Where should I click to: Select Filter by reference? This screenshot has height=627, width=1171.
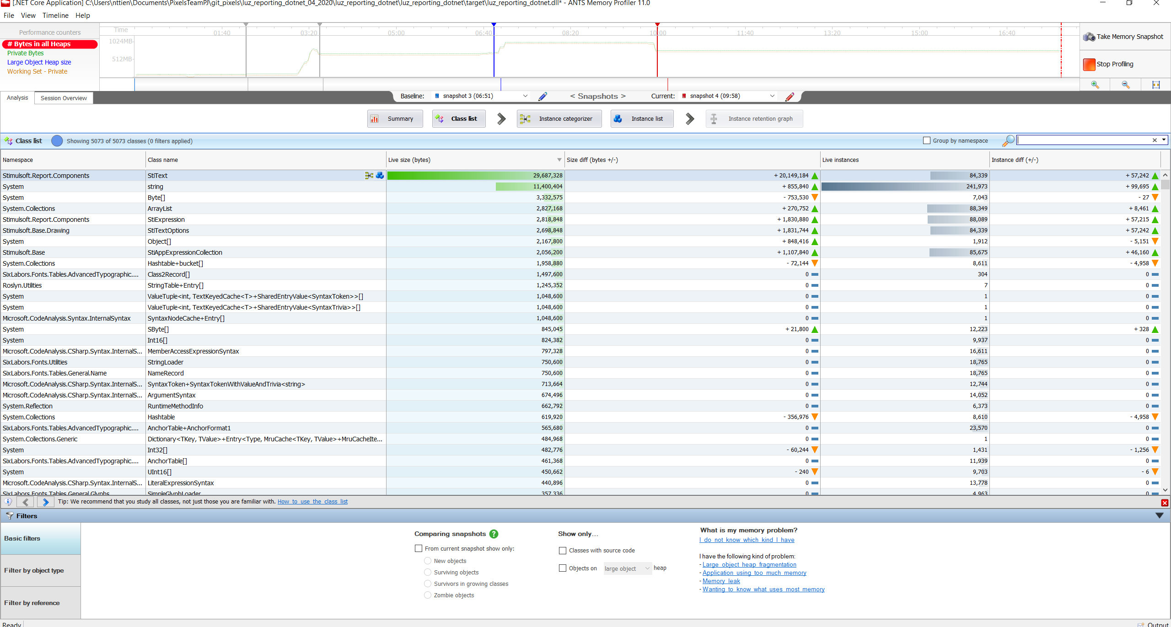coord(40,603)
